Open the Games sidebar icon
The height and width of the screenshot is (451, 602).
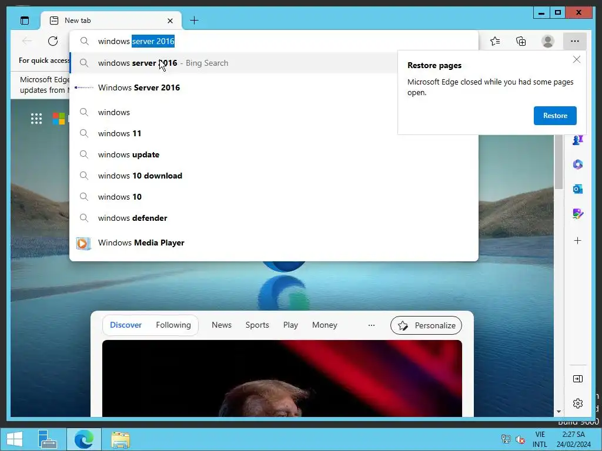(x=577, y=140)
